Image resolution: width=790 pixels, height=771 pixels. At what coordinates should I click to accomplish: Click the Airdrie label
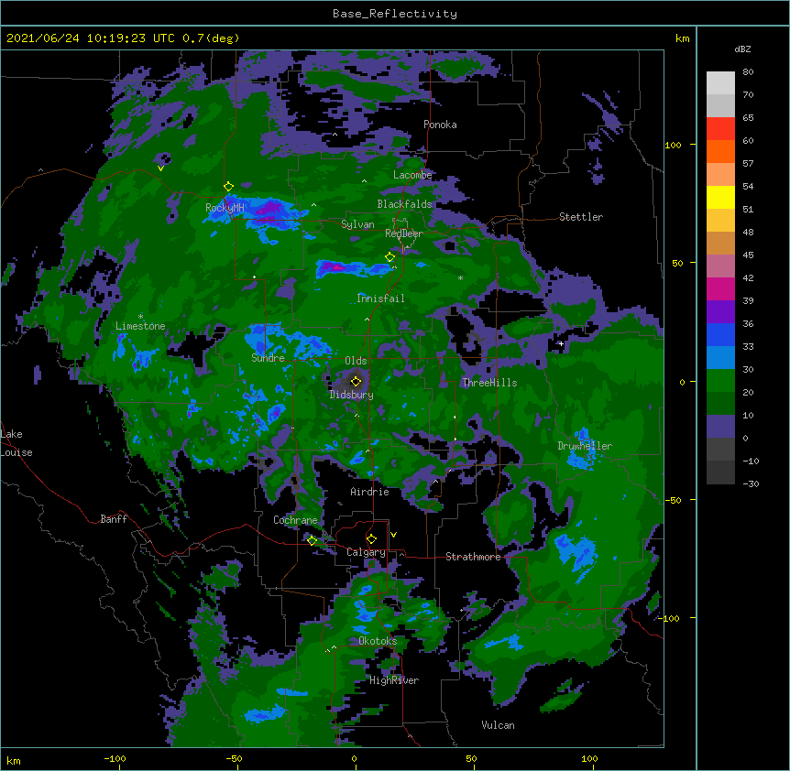click(369, 492)
